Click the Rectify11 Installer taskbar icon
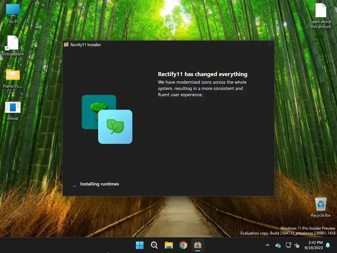 pos(198,245)
